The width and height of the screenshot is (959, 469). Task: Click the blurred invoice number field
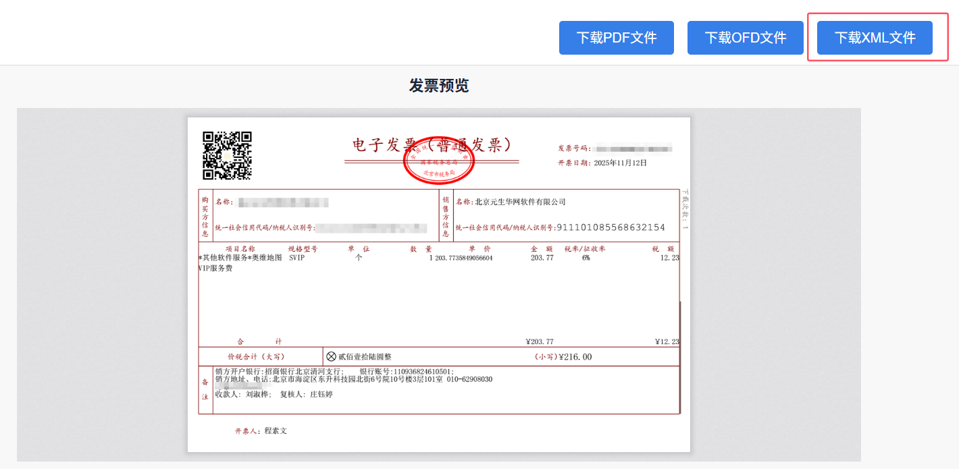point(633,148)
